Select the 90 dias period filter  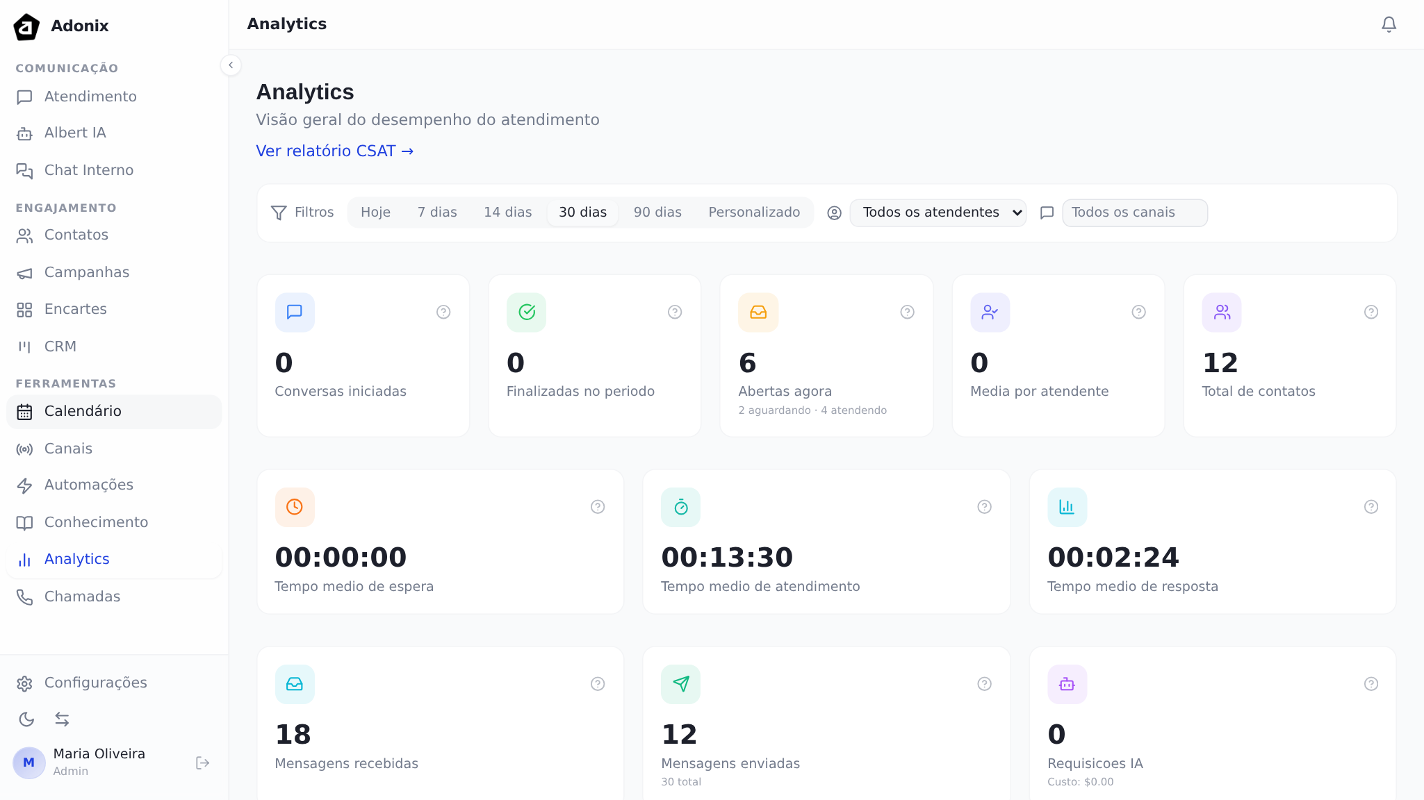656,212
